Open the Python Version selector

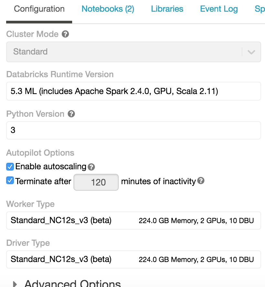[133, 130]
